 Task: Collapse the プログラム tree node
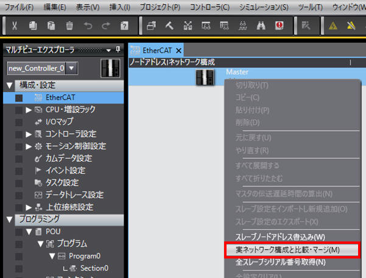[x=41, y=244]
